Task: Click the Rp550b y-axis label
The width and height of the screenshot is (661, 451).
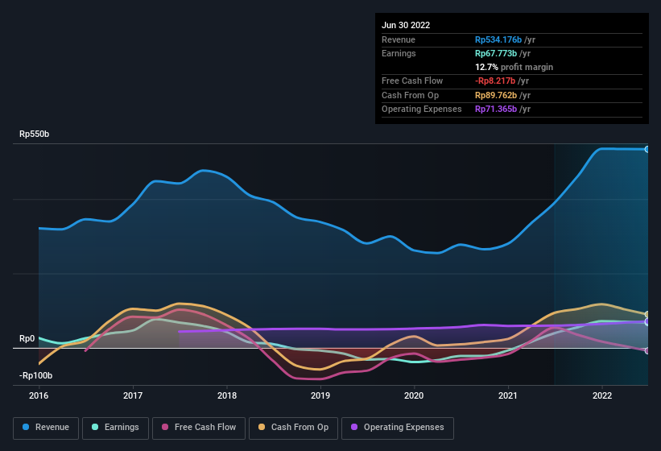Action: [x=34, y=134]
